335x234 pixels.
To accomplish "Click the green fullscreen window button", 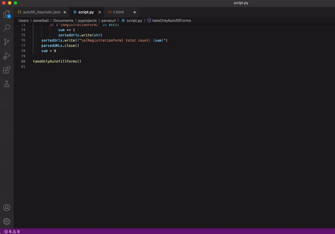I will coord(16,3).
